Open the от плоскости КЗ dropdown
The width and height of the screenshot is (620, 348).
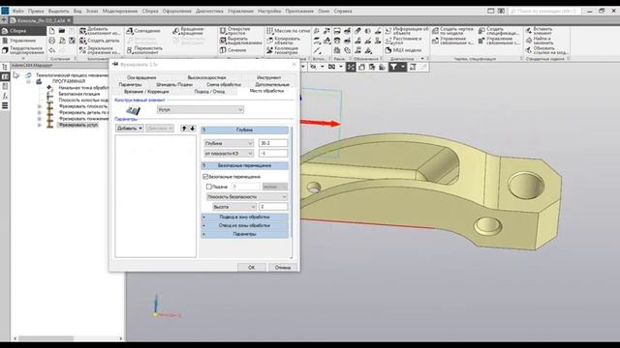(x=229, y=153)
